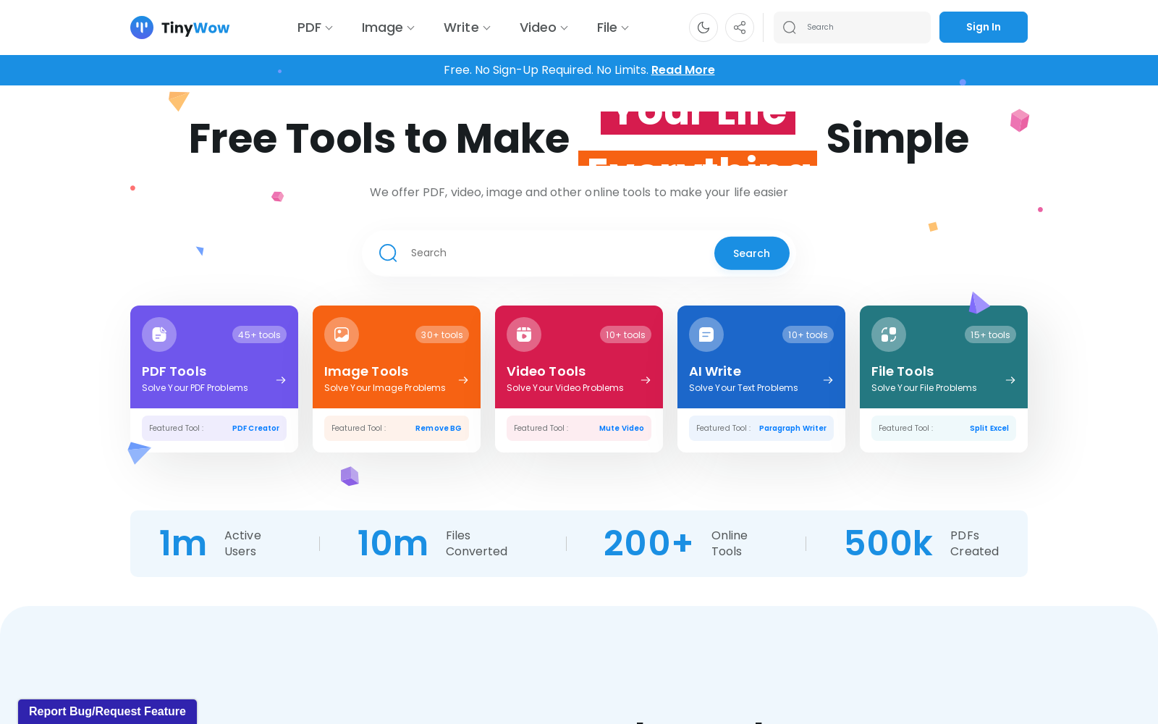The height and width of the screenshot is (724, 1158).
Task: Click the Image Tools card icon
Action: (x=342, y=334)
